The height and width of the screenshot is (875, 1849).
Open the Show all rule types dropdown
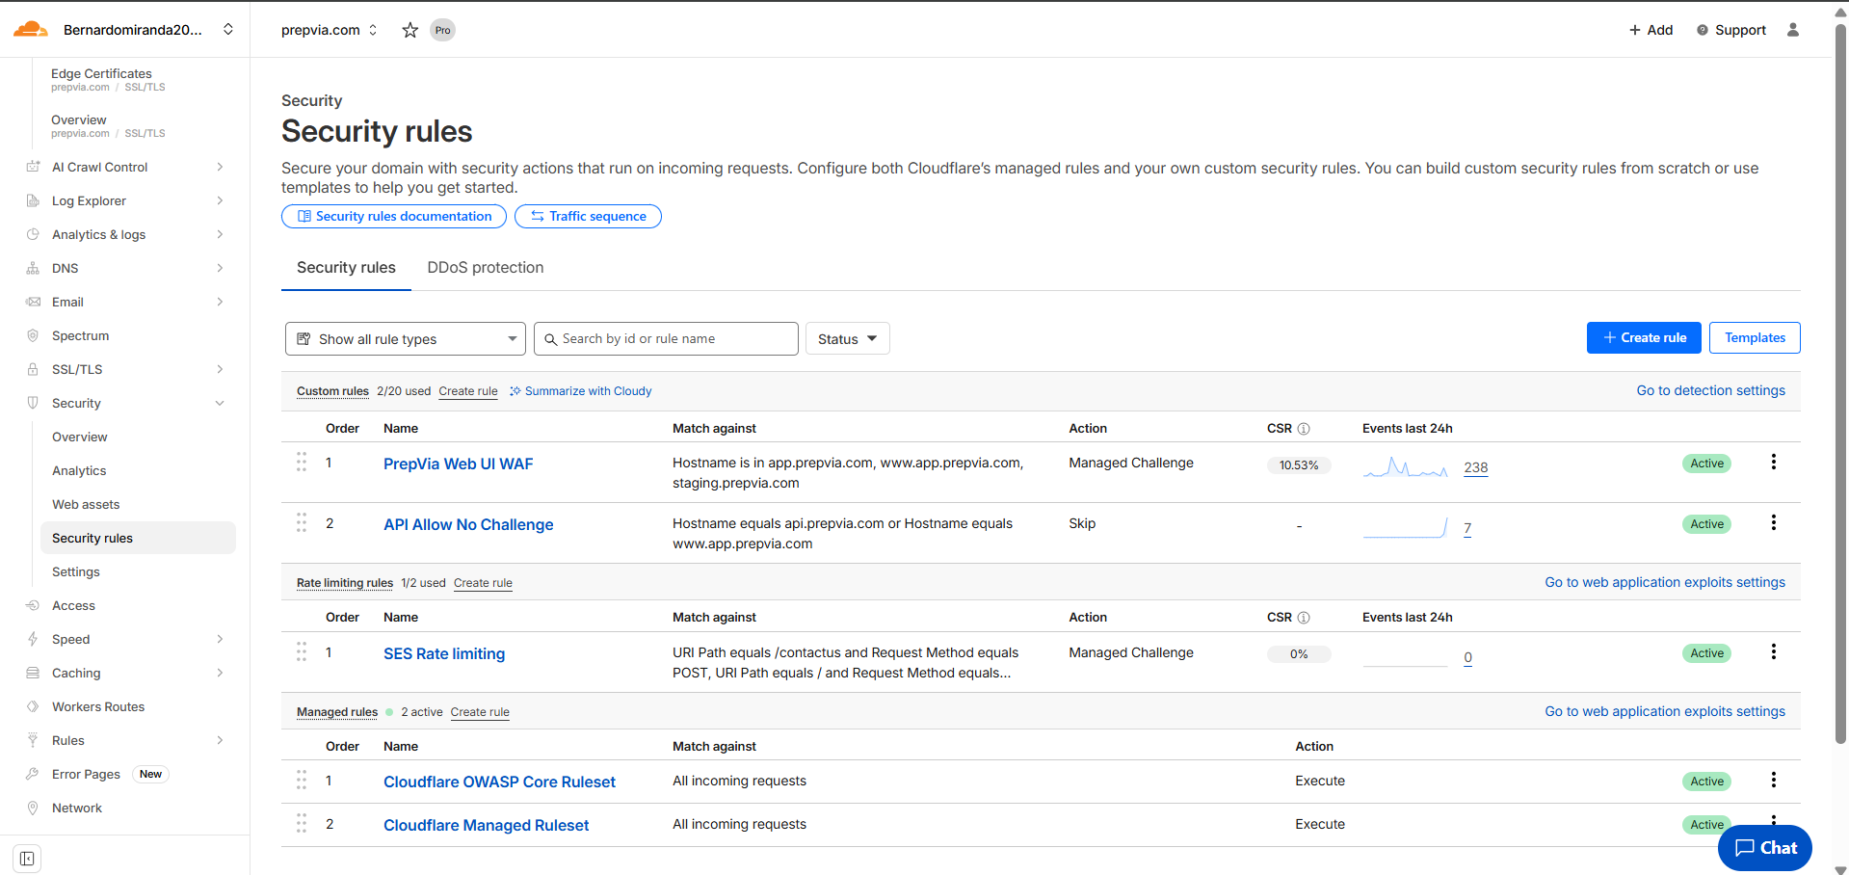pyautogui.click(x=406, y=339)
